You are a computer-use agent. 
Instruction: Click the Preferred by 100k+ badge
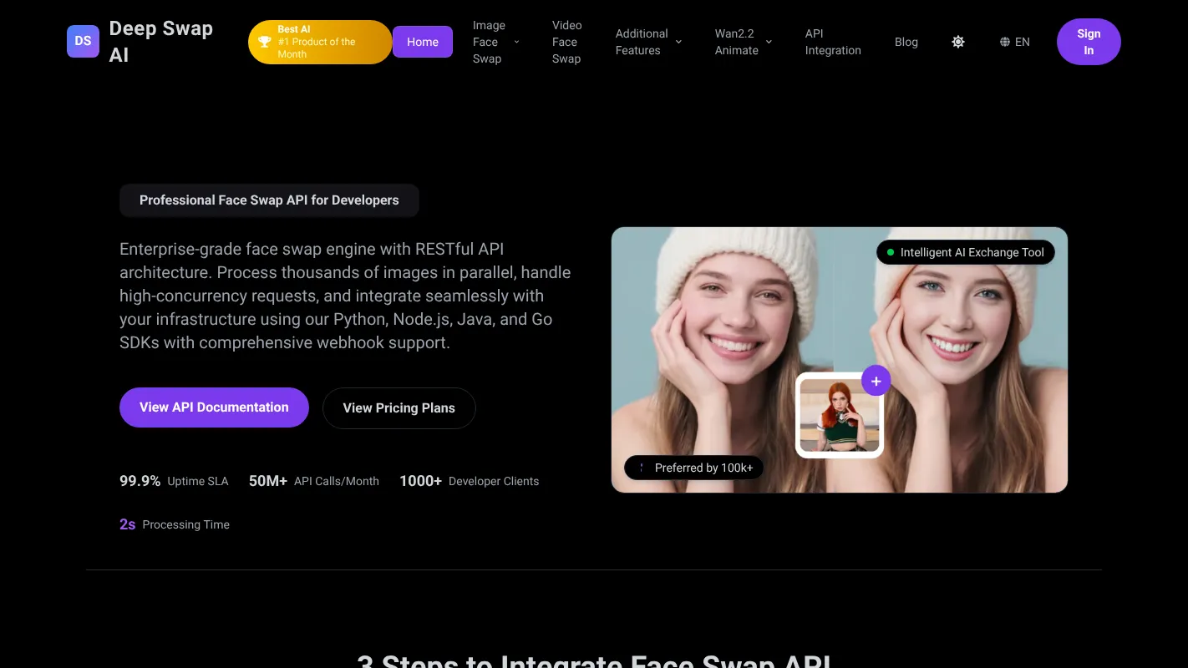[694, 468]
